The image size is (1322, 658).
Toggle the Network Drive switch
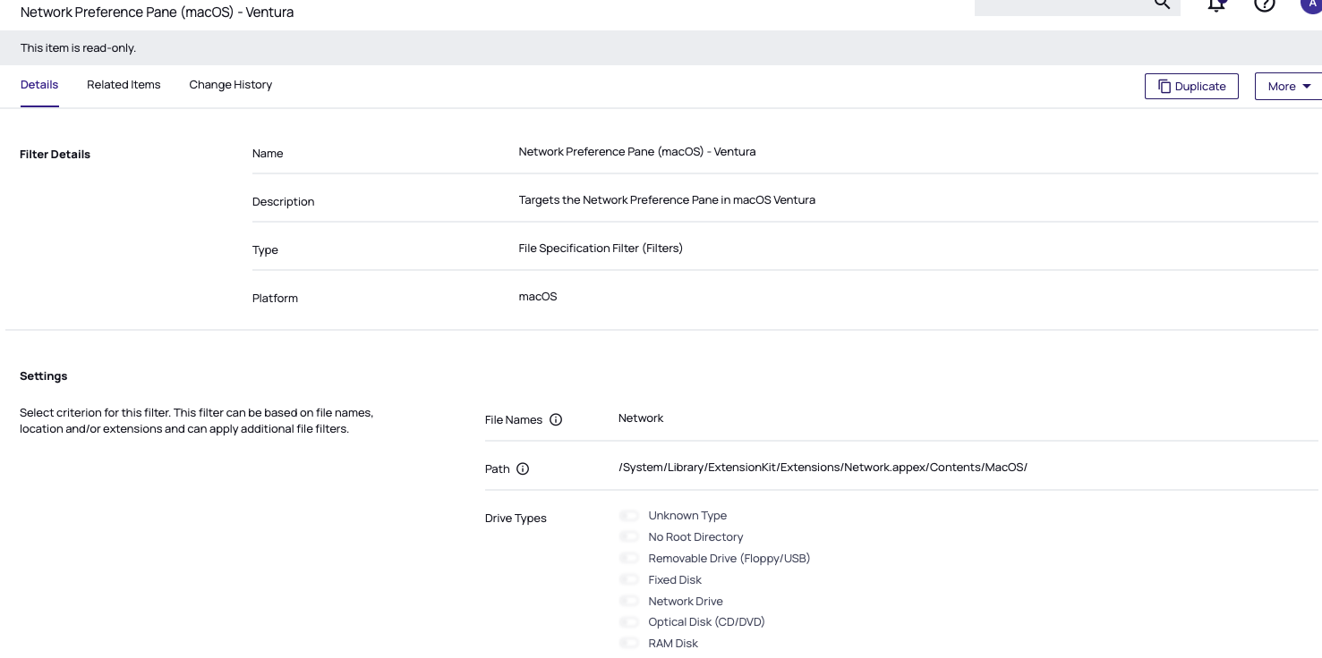point(629,602)
